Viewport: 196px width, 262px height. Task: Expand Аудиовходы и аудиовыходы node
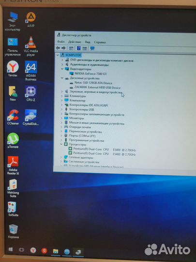point(62,64)
